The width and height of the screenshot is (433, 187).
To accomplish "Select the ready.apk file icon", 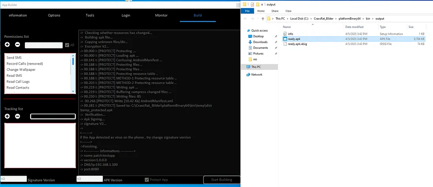I will coord(285,39).
